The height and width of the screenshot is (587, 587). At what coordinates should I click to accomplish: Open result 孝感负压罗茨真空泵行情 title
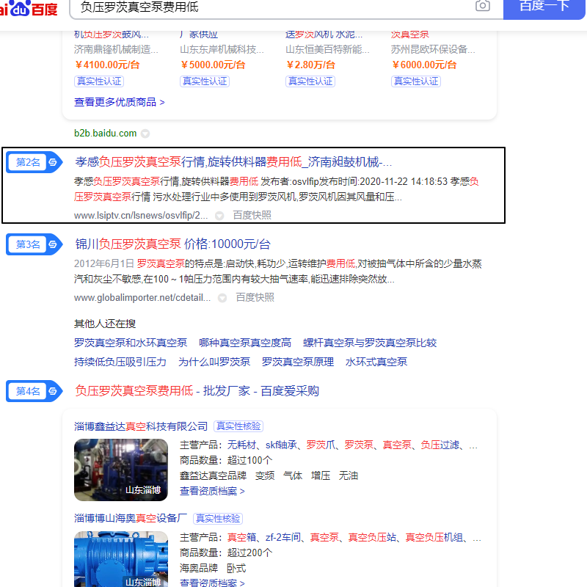[233, 162]
